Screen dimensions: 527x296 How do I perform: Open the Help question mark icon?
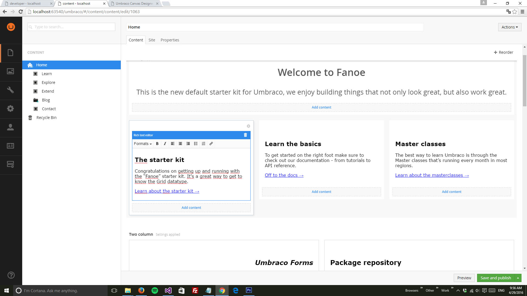[11, 275]
